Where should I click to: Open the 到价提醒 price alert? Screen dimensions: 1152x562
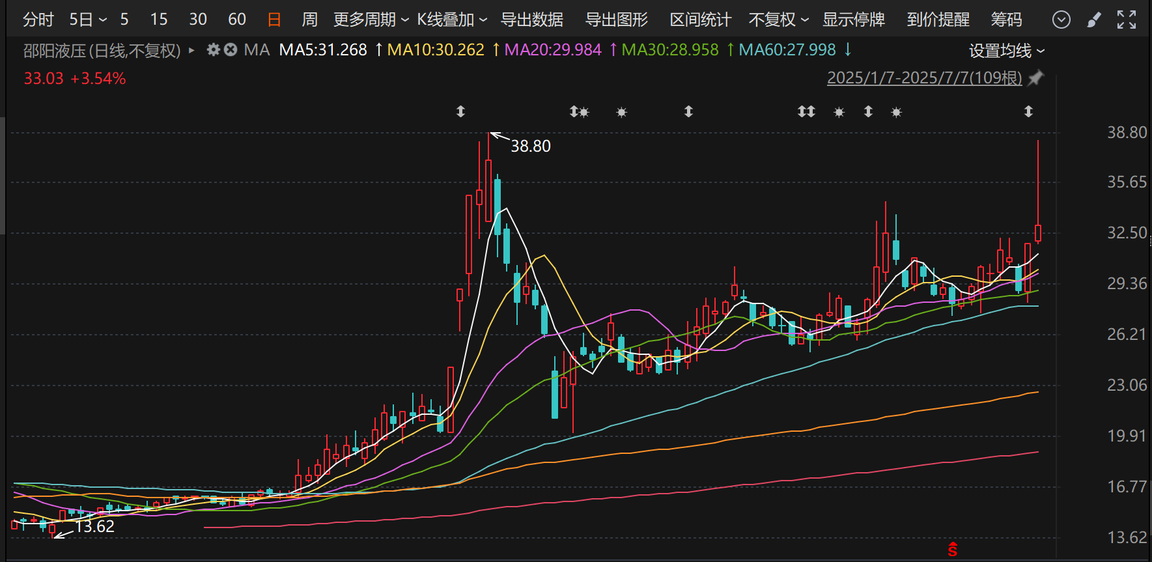click(938, 20)
